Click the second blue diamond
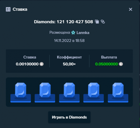 [x=45, y=90]
